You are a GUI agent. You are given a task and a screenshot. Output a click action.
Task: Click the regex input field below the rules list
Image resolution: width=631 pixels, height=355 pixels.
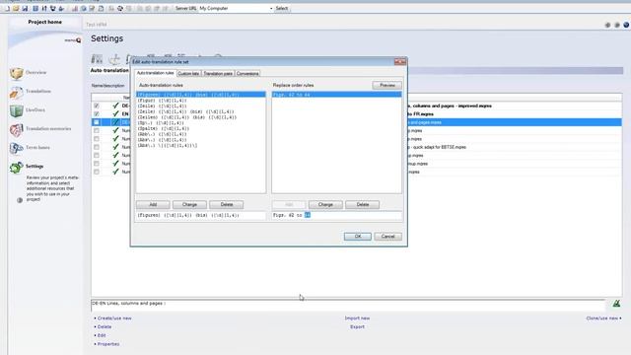pos(201,216)
